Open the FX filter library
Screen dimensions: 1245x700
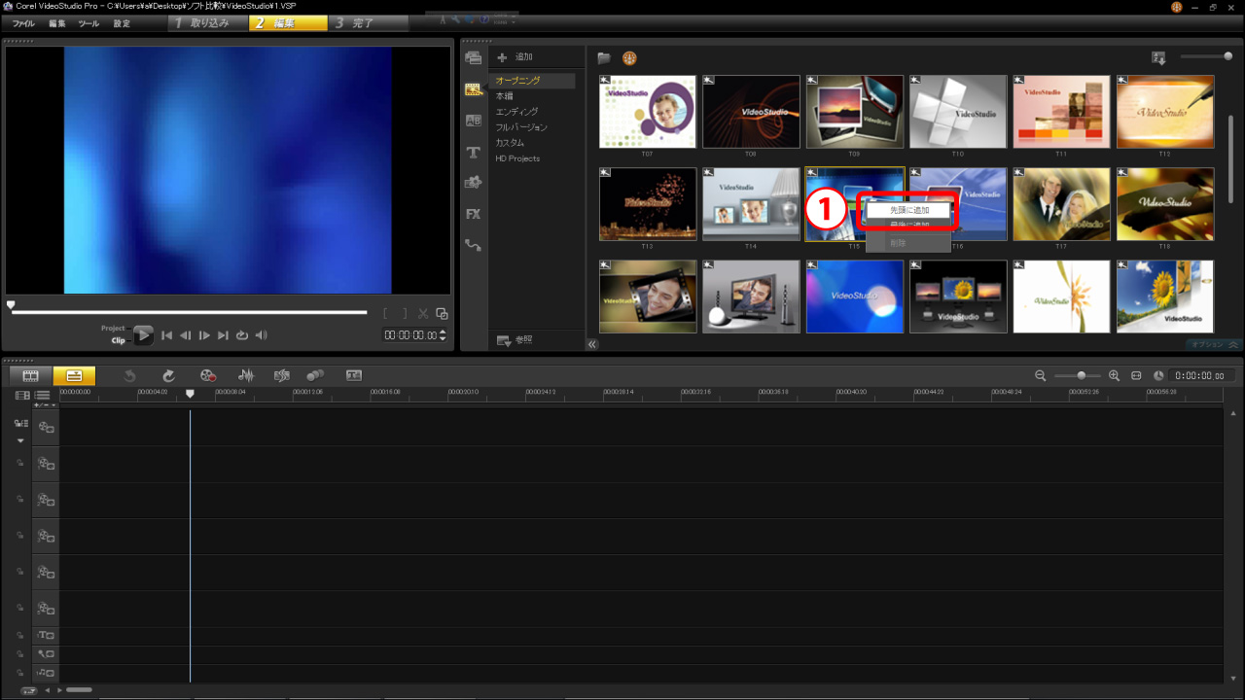tap(474, 214)
